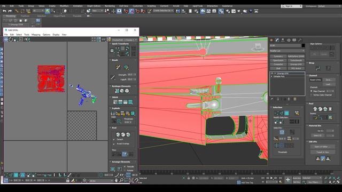This screenshot has height=192, width=342.
Task: Open the Modifier List dropdown
Action: [287, 51]
